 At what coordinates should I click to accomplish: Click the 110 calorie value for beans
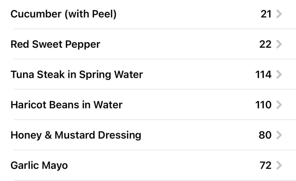[x=263, y=105]
